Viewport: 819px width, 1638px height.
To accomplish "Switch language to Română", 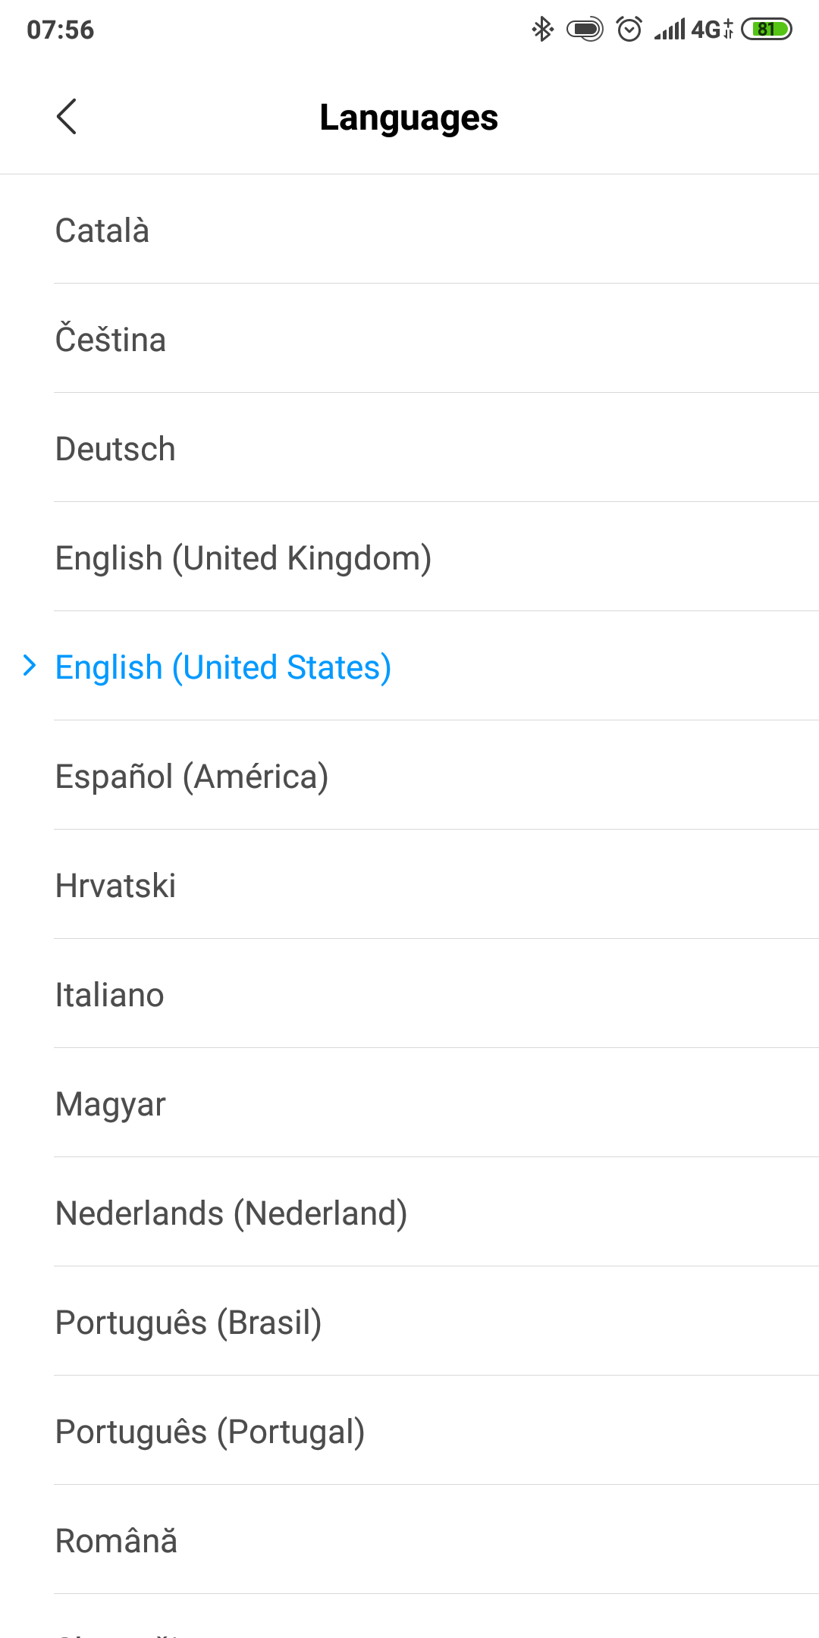I will 116,1541.
